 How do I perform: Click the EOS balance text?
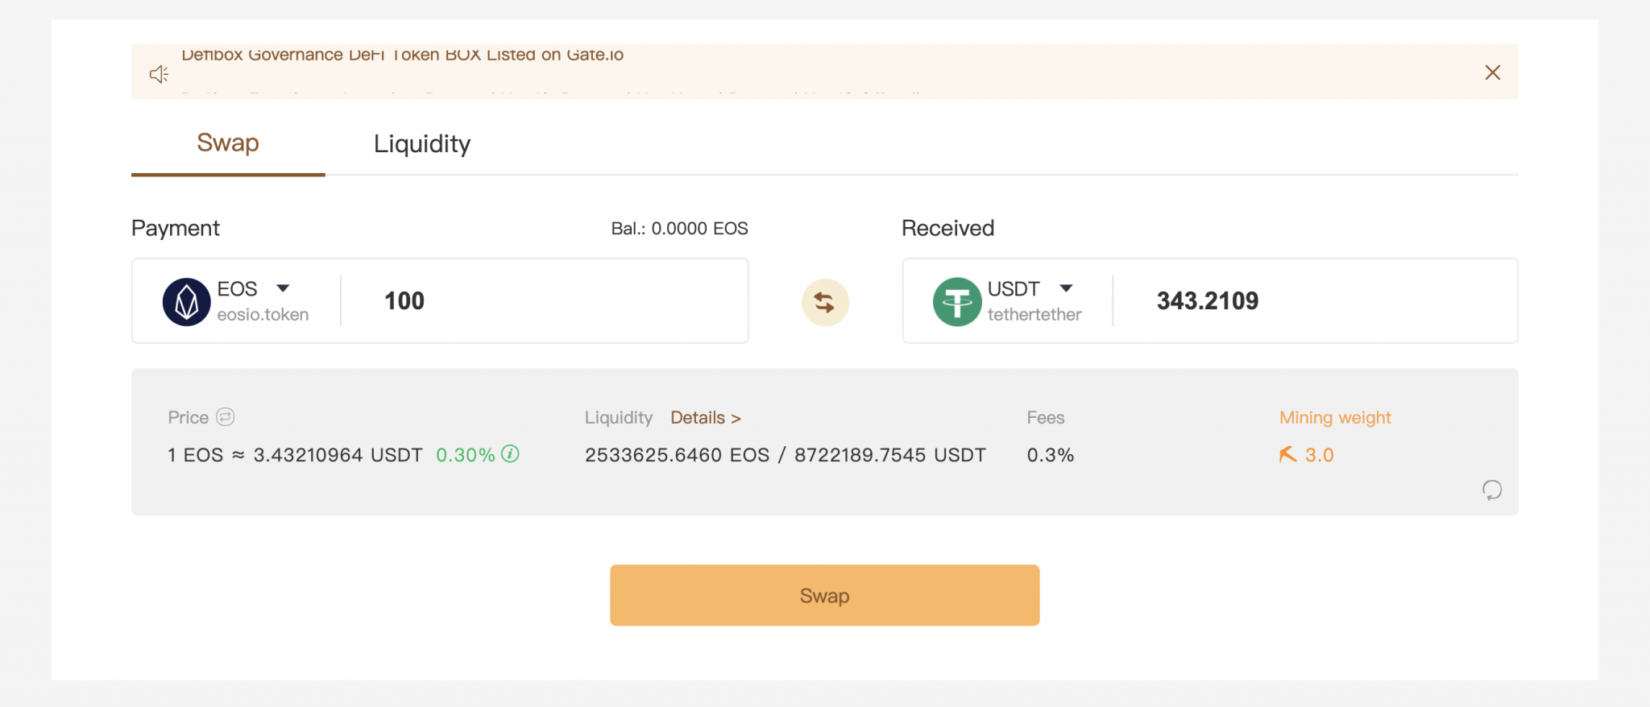(679, 229)
